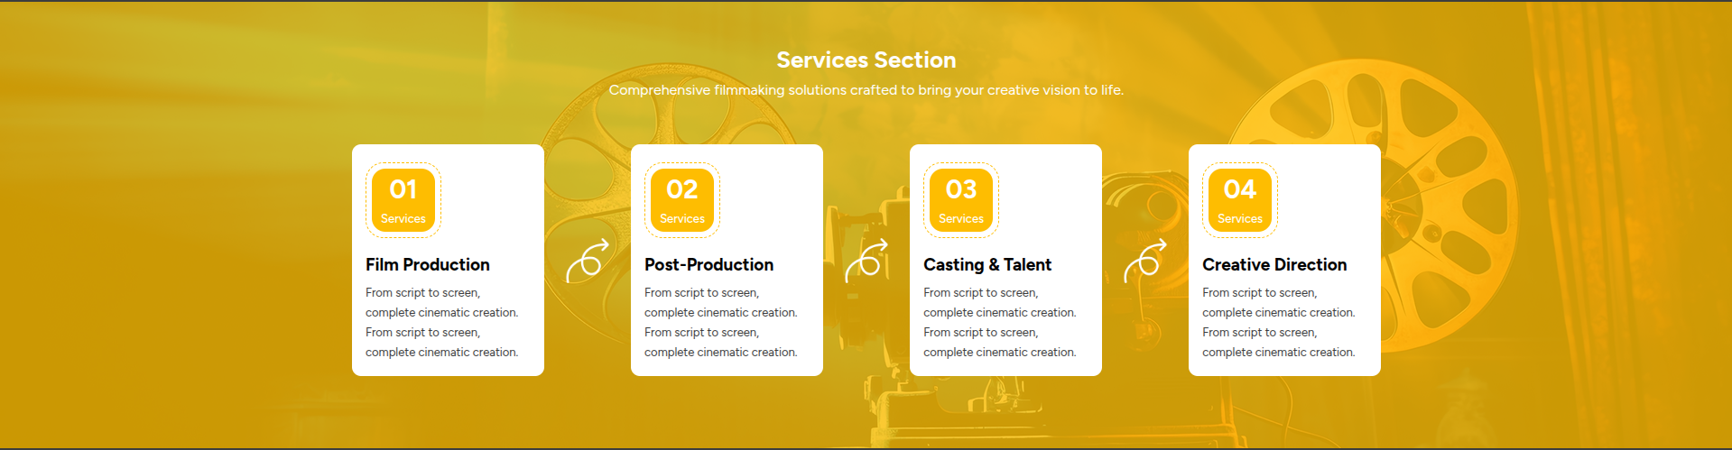This screenshot has height=450, width=1732.
Task: Click the Casting & Talent description text
Action: point(999,322)
